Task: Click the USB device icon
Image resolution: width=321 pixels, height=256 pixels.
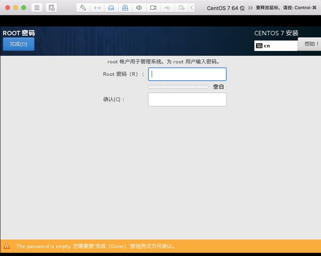Action: 167,8
